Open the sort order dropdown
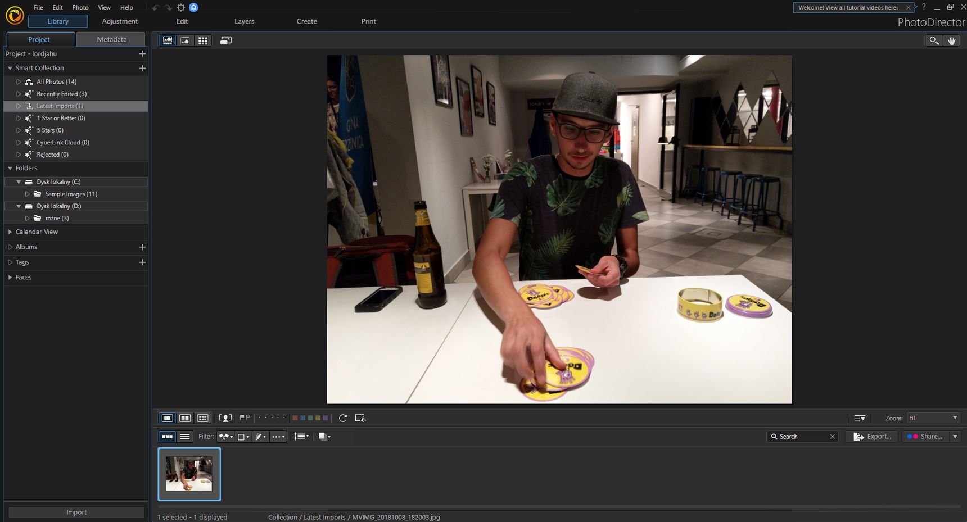 [x=301, y=437]
